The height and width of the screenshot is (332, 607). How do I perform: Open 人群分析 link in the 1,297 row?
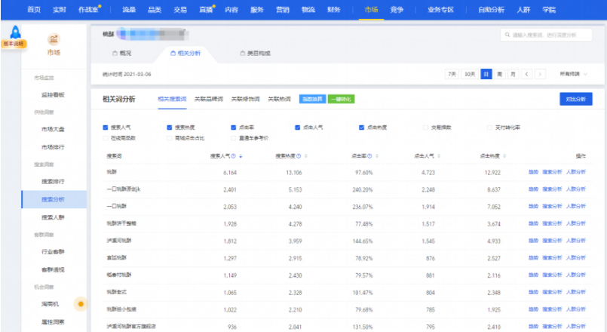pos(575,257)
